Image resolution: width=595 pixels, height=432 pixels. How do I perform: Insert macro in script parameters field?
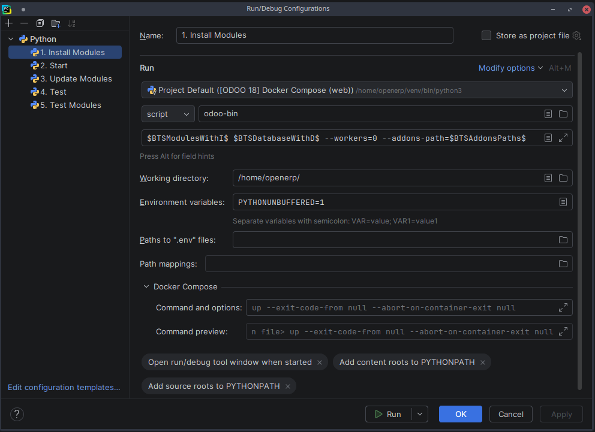coord(548,138)
